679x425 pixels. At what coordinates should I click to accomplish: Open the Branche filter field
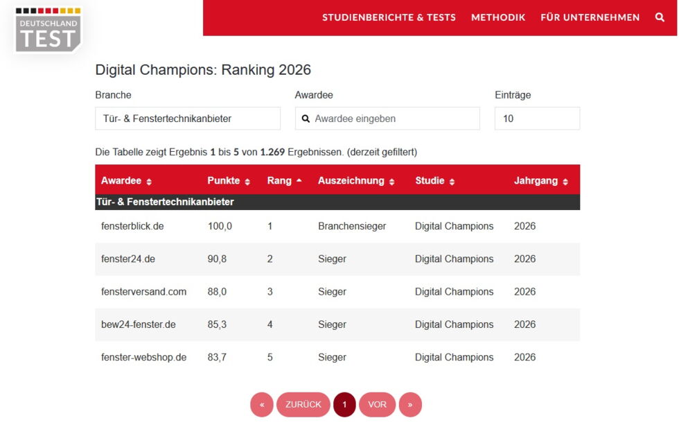point(187,119)
